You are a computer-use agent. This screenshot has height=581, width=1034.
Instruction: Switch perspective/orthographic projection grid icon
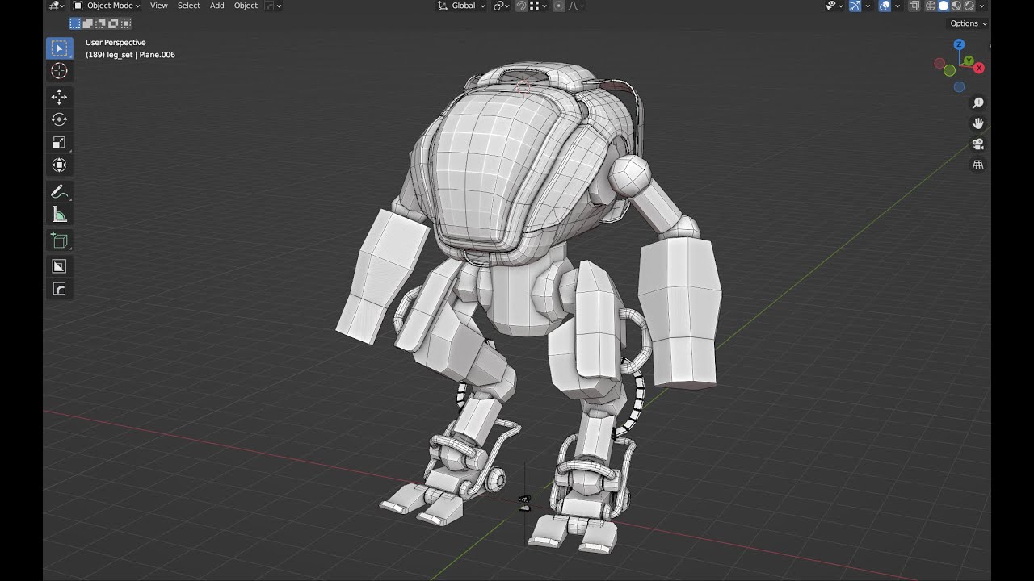click(x=977, y=165)
